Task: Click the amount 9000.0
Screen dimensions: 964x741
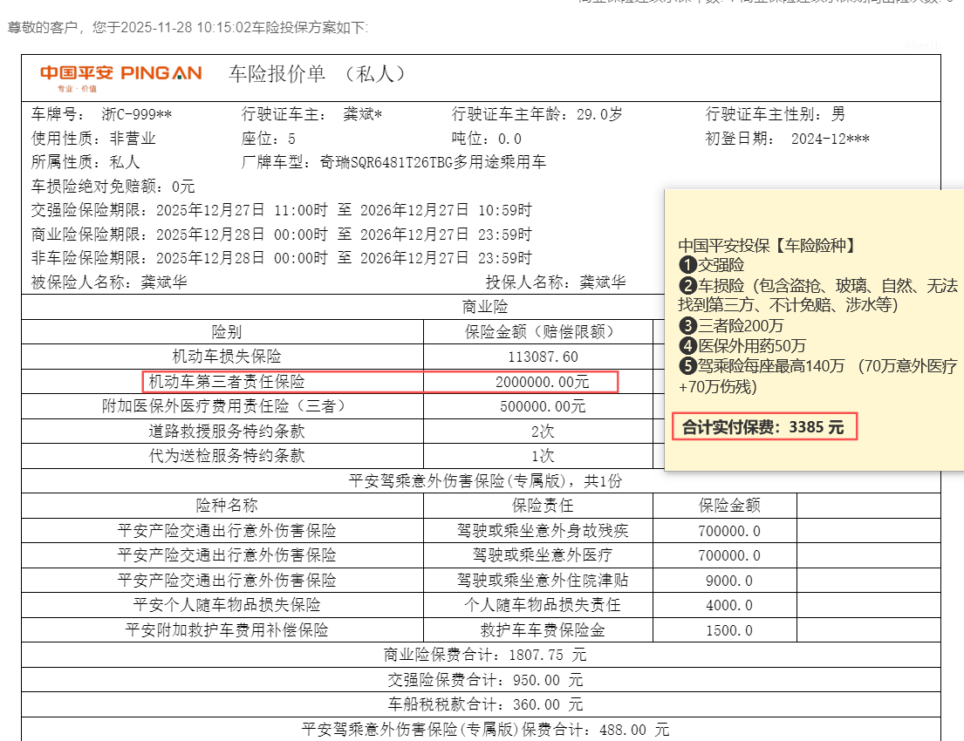Action: pos(729,581)
